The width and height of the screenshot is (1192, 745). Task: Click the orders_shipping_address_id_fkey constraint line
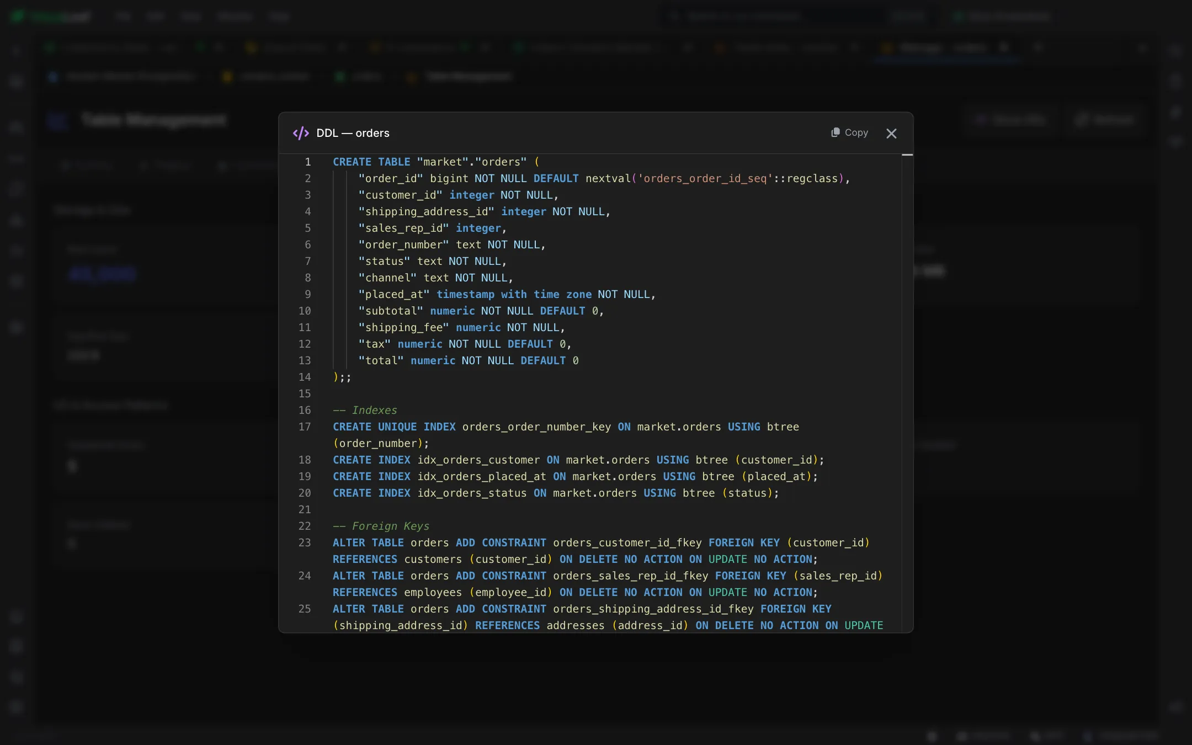coord(608,617)
